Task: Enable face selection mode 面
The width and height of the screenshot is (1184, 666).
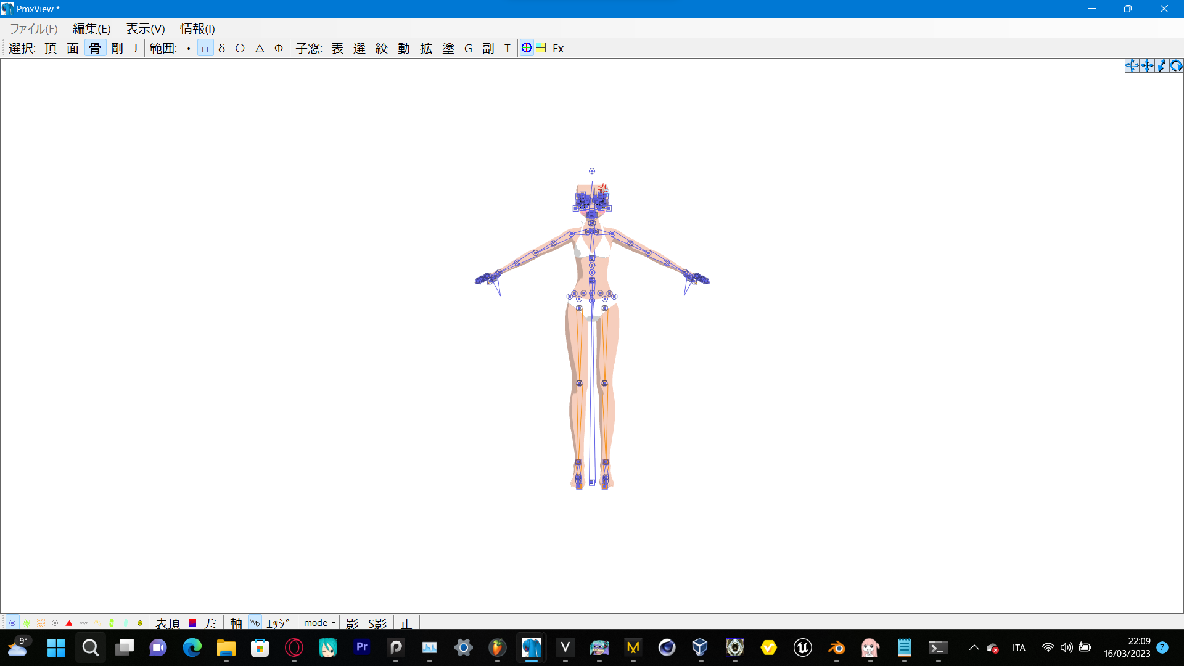Action: [73, 48]
